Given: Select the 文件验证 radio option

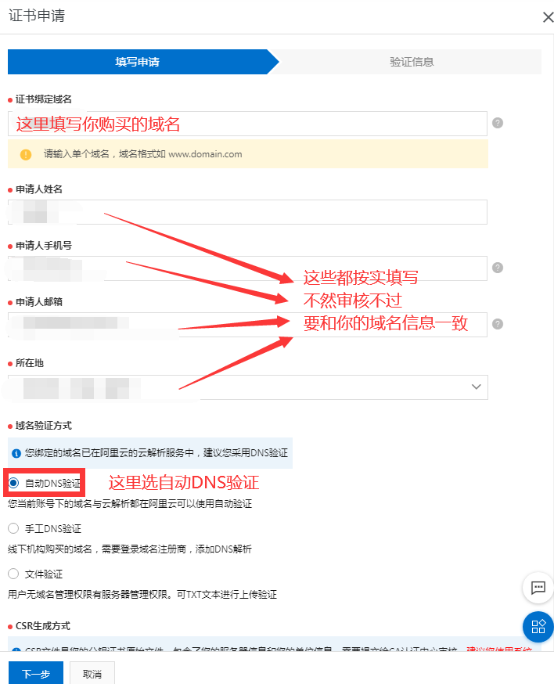Looking at the screenshot, I should coord(13,574).
